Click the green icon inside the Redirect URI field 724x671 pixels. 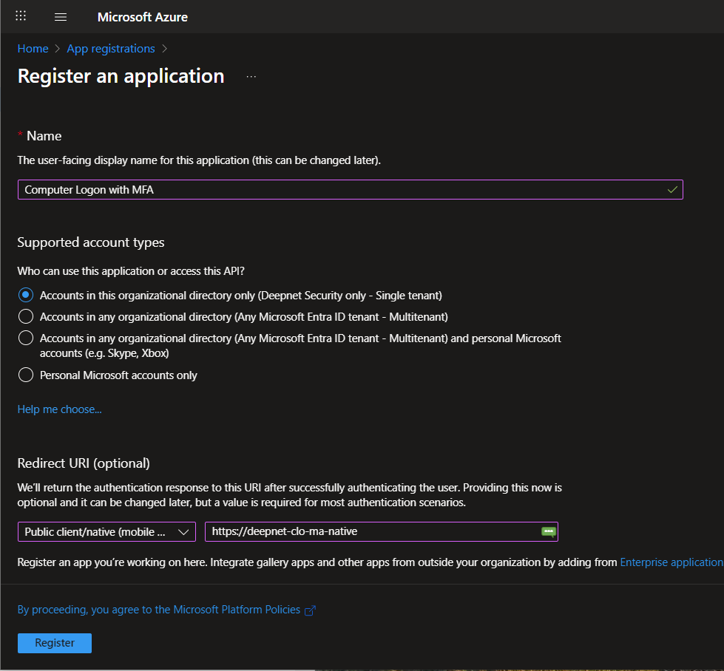click(x=548, y=531)
